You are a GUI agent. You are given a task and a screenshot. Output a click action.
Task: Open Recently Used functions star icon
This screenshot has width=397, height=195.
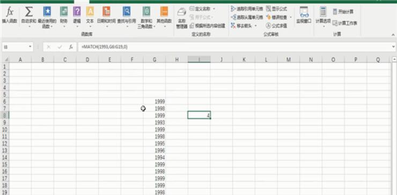click(x=47, y=12)
